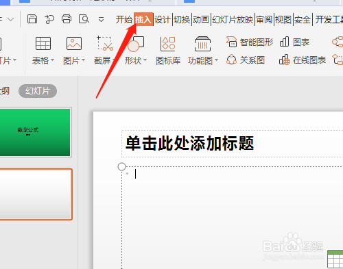Click the 功能图 barcode icon
The height and width of the screenshot is (269, 343).
(x=202, y=44)
